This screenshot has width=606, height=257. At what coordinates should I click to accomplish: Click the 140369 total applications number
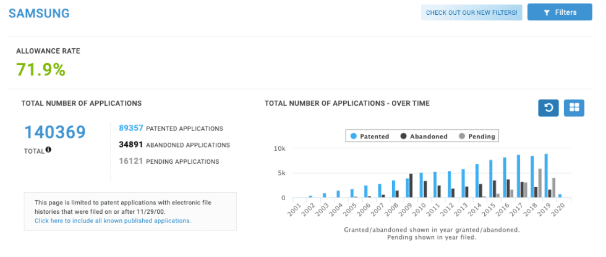click(55, 132)
